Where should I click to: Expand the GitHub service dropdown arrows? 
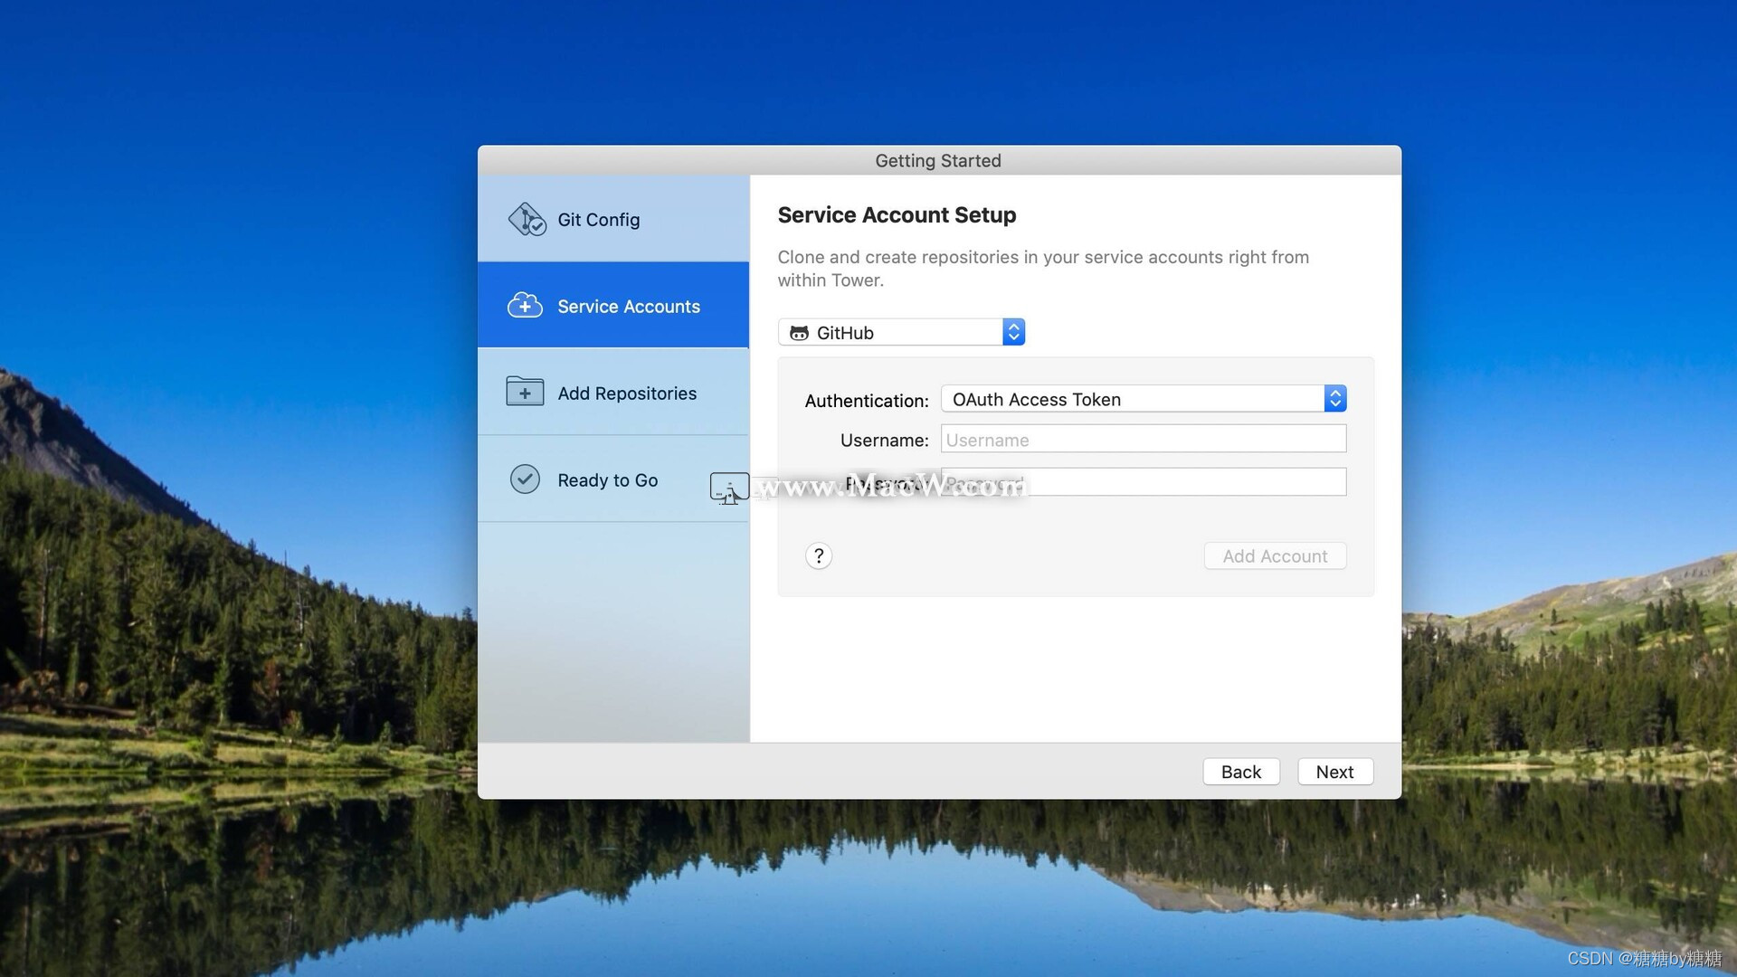click(x=1013, y=332)
